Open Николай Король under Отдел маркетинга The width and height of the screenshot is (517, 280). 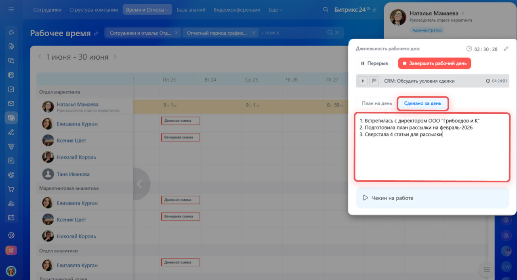(x=76, y=157)
